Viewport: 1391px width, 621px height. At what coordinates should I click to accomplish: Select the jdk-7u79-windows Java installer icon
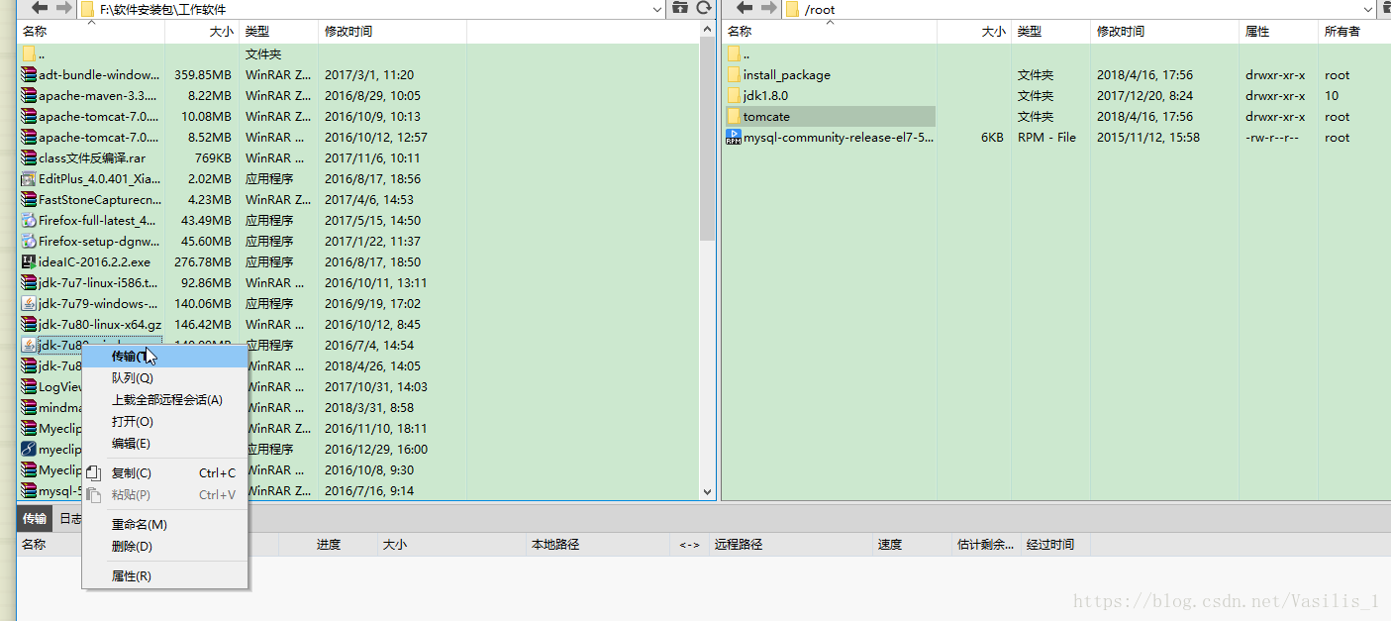tap(29, 304)
